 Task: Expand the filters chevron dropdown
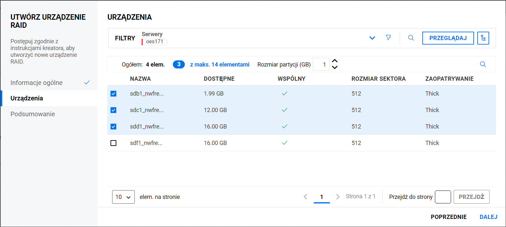(x=372, y=38)
